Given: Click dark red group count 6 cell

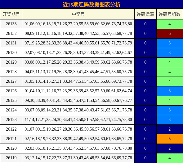Looking at the screenshot, I should click(170, 33).
